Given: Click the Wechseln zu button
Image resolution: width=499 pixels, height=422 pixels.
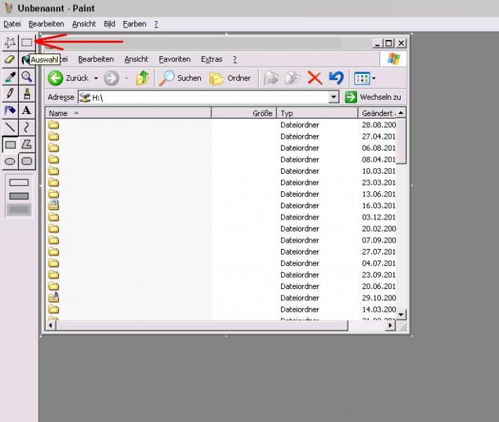Looking at the screenshot, I should click(373, 97).
